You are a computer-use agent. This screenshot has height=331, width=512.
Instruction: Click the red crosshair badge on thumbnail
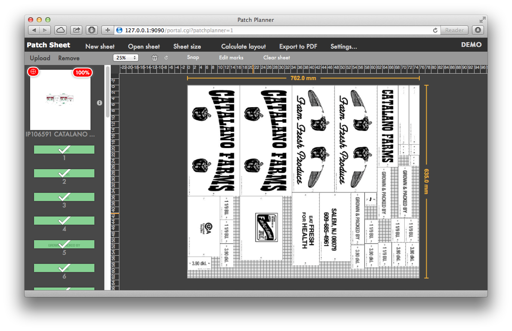pyautogui.click(x=33, y=72)
